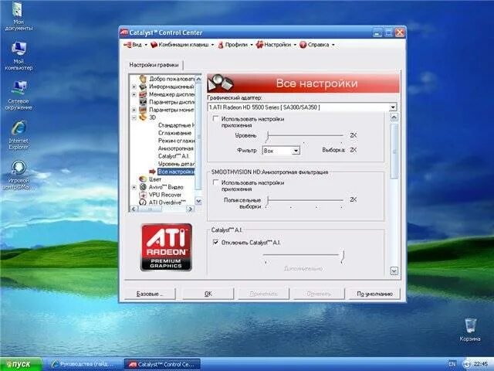Open the Фильтр Box dropdown
This screenshot has height=371, width=494.
(296, 151)
